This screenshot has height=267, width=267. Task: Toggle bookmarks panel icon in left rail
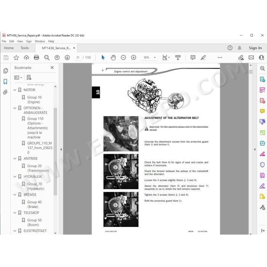5,82
